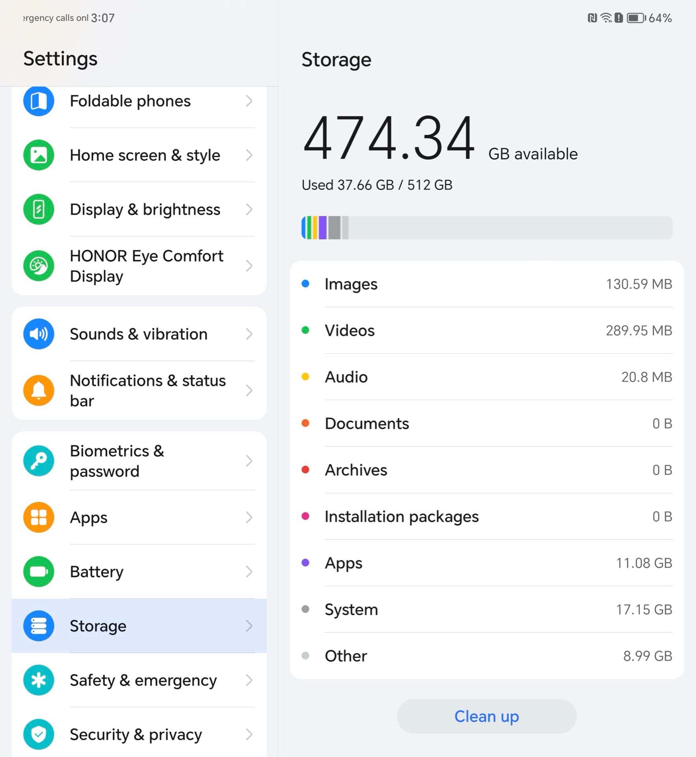Expand Display & brightness chevron
The height and width of the screenshot is (757, 696).
click(249, 209)
